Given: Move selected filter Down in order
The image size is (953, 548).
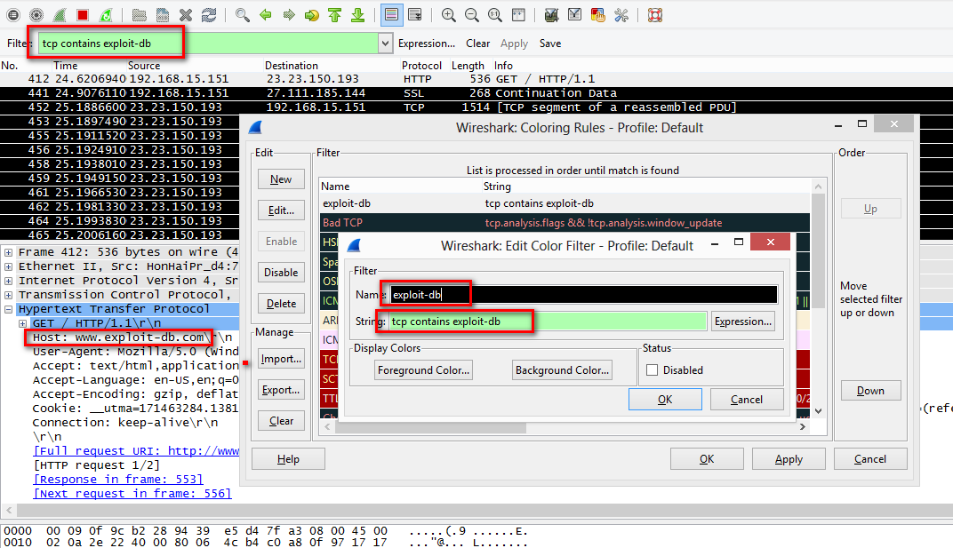Looking at the screenshot, I should pyautogui.click(x=870, y=391).
